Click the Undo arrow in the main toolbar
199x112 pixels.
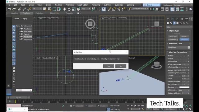tap(9, 9)
